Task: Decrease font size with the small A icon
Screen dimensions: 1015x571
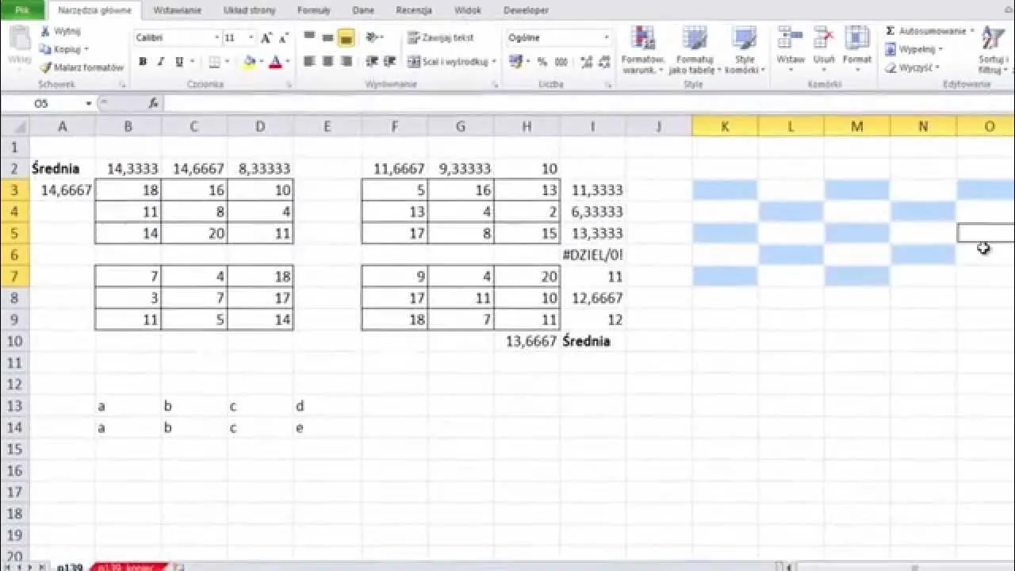Action: (x=283, y=37)
